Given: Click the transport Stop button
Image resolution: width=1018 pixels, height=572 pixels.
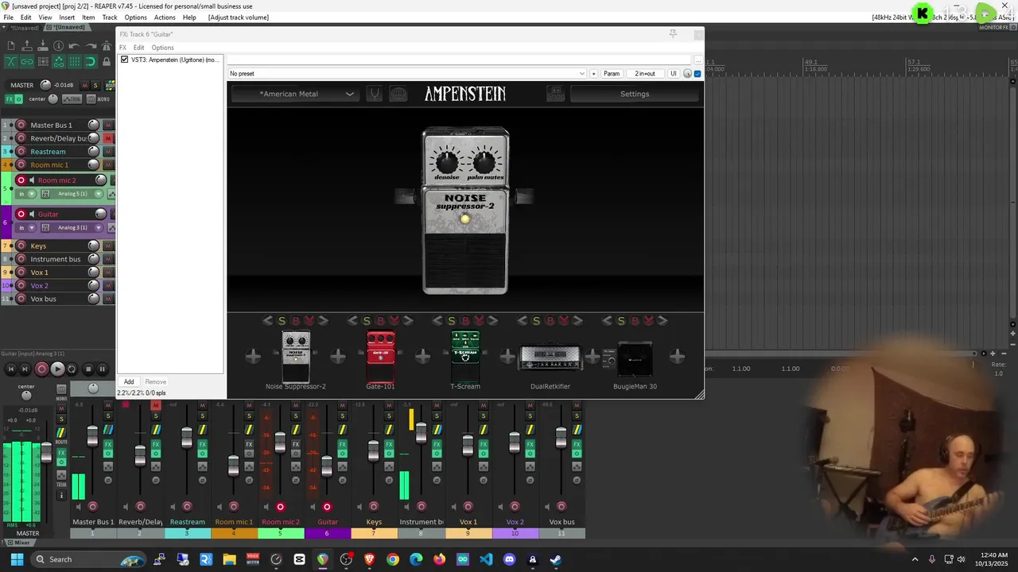Looking at the screenshot, I should click(88, 369).
